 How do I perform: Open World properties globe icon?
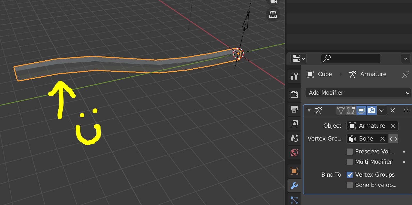point(294,153)
